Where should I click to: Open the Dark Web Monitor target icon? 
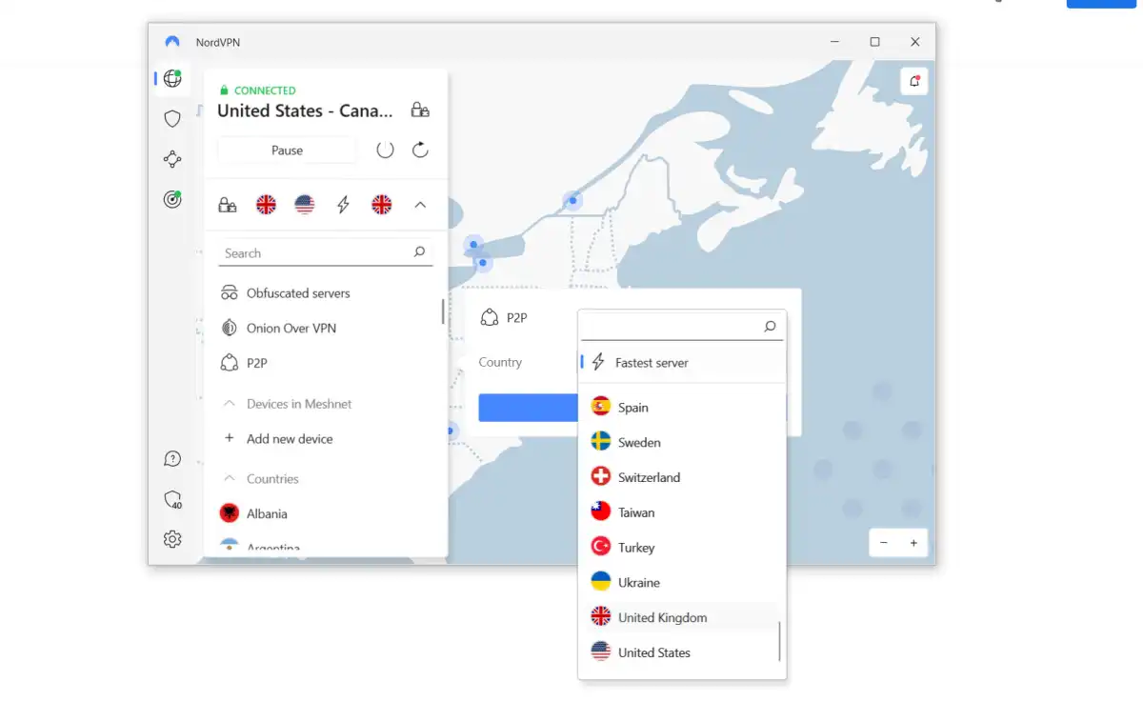172,199
